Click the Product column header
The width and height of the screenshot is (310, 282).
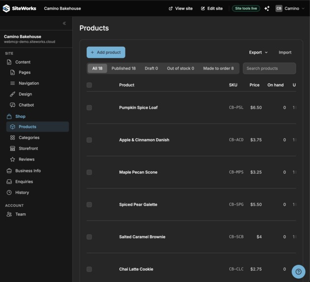tap(126, 85)
